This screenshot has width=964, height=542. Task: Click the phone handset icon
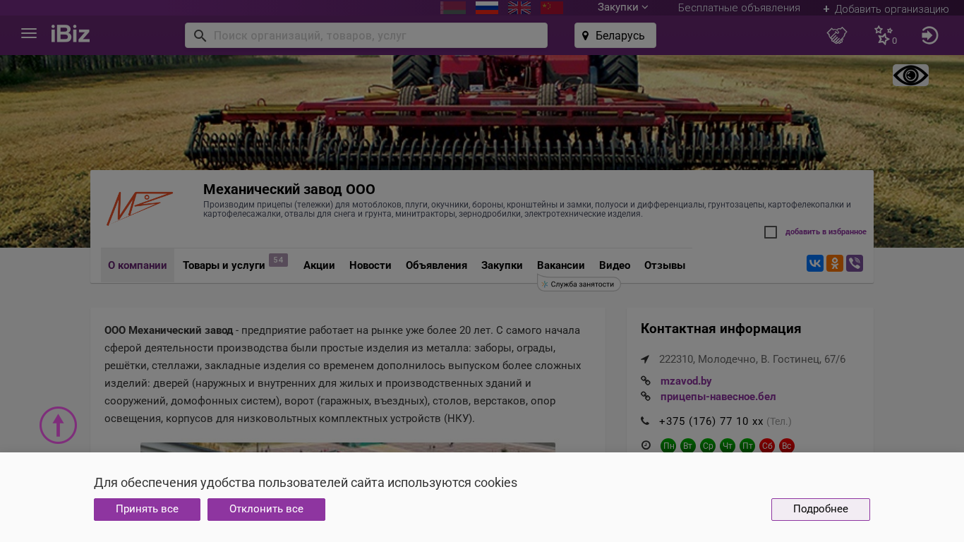click(x=645, y=421)
